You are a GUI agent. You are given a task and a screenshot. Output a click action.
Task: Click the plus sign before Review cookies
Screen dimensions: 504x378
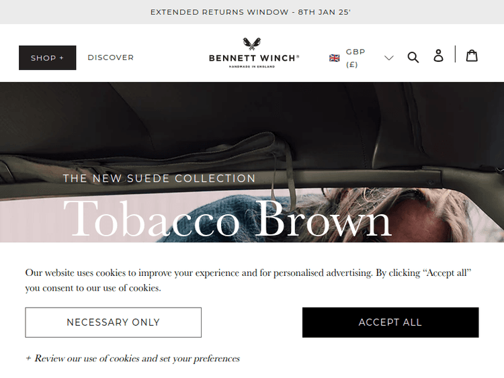pyautogui.click(x=28, y=359)
